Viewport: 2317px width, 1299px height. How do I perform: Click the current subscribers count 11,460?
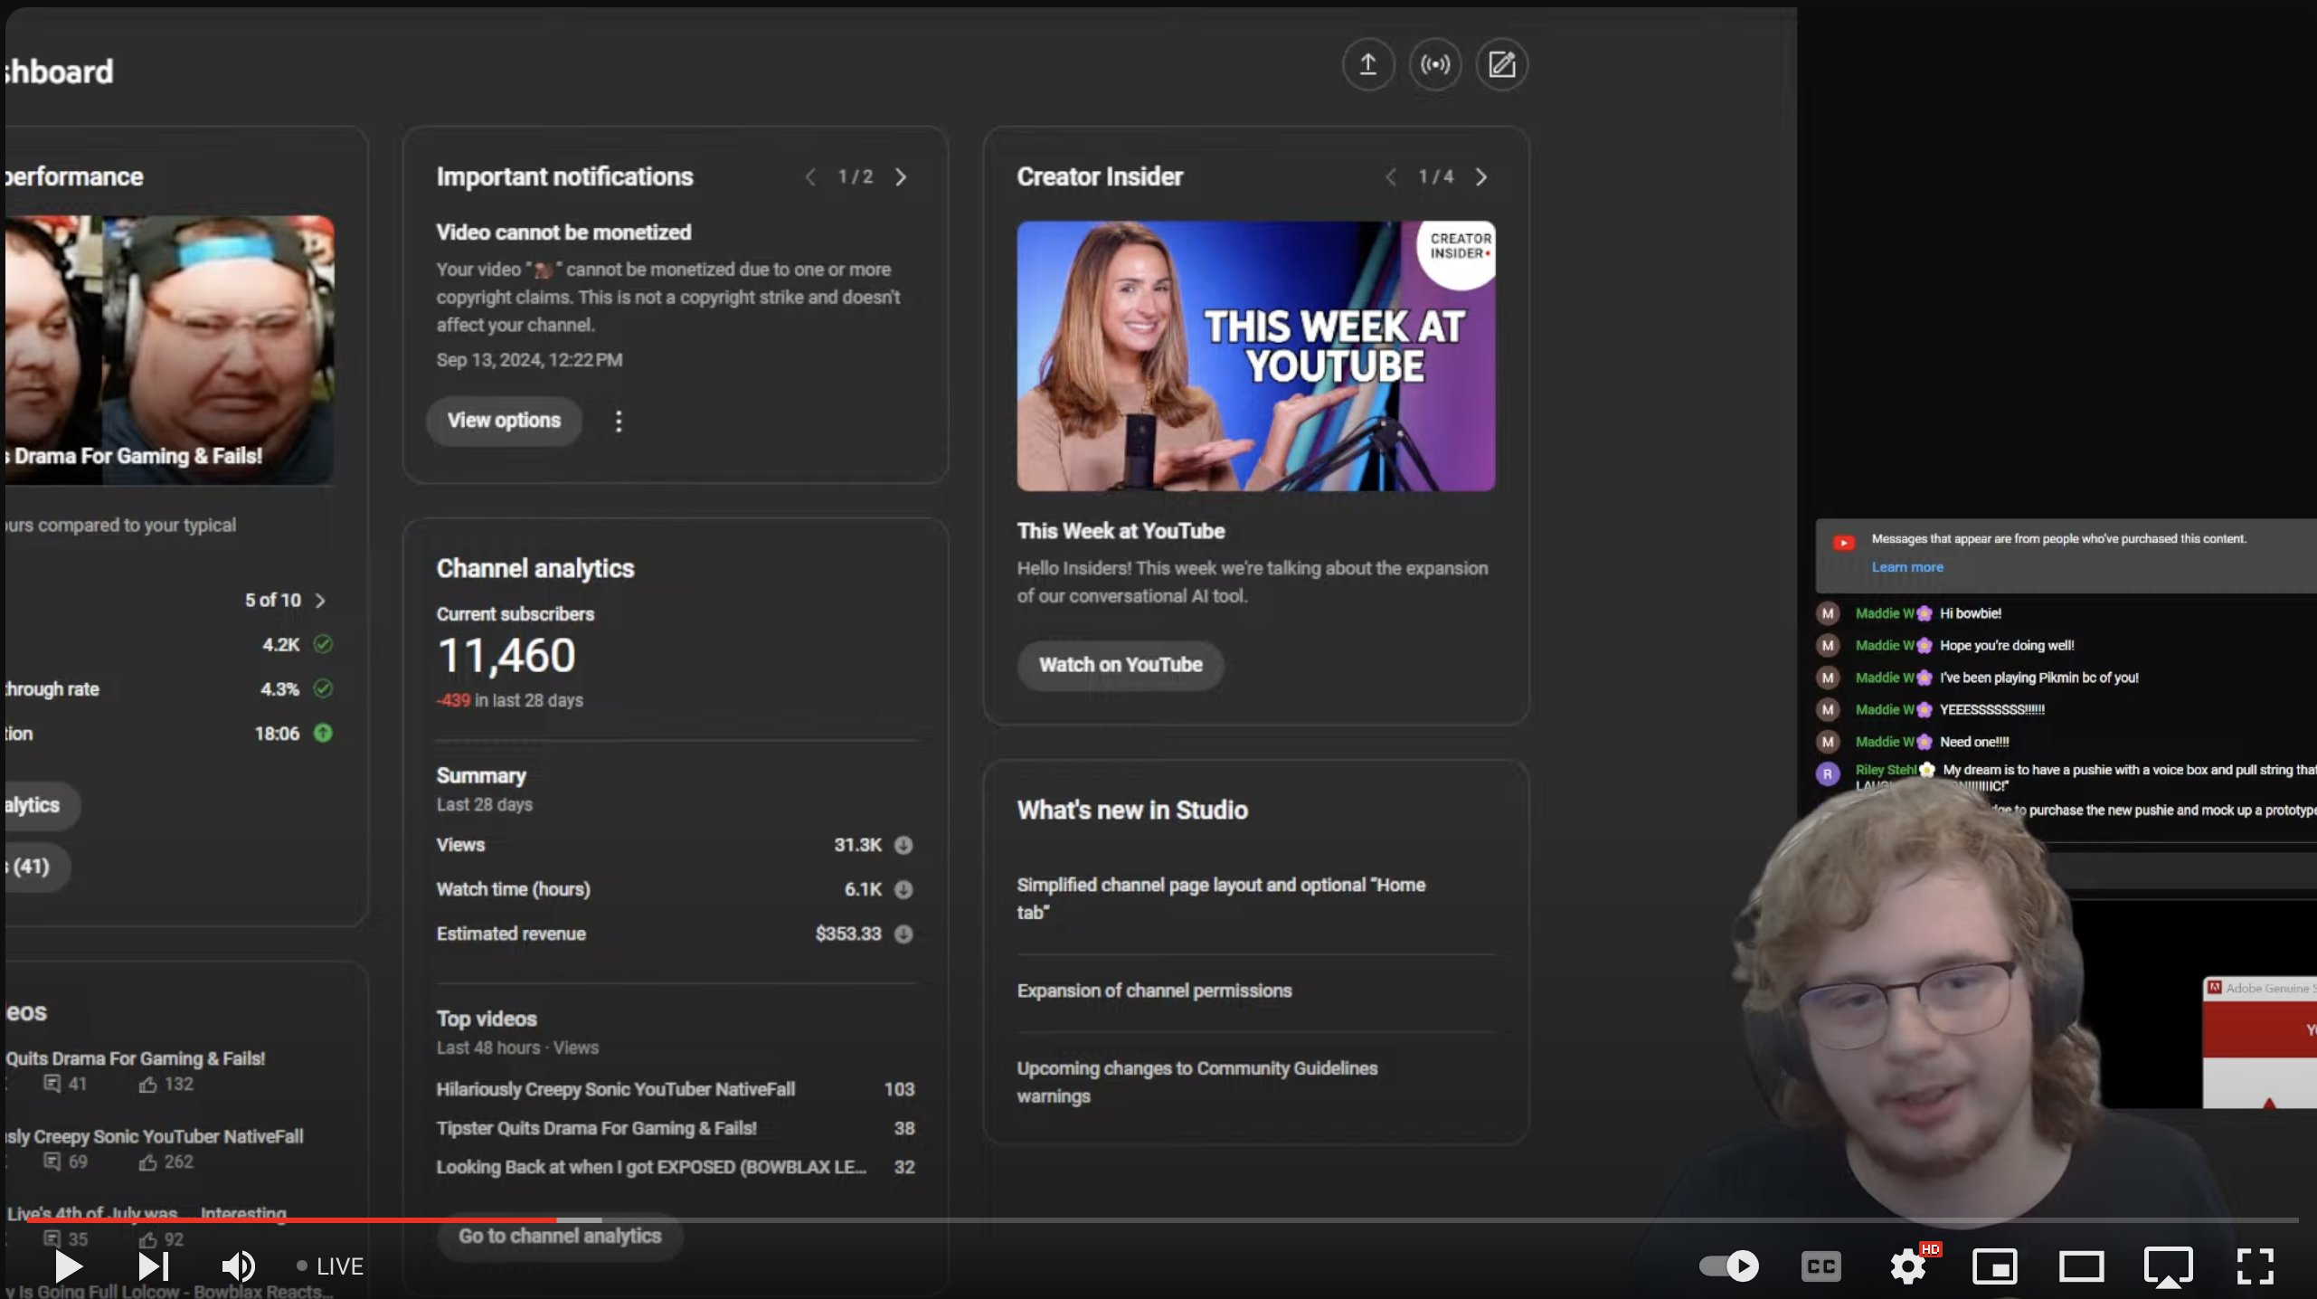(506, 656)
